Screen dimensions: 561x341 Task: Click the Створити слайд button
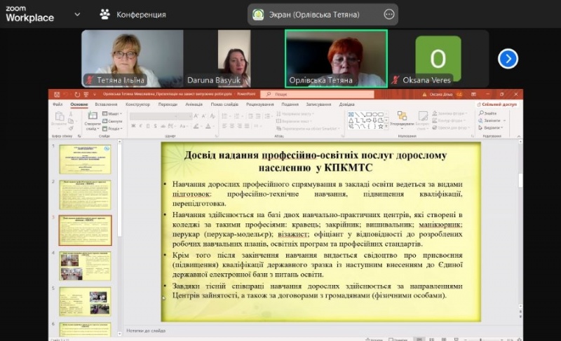[93, 120]
